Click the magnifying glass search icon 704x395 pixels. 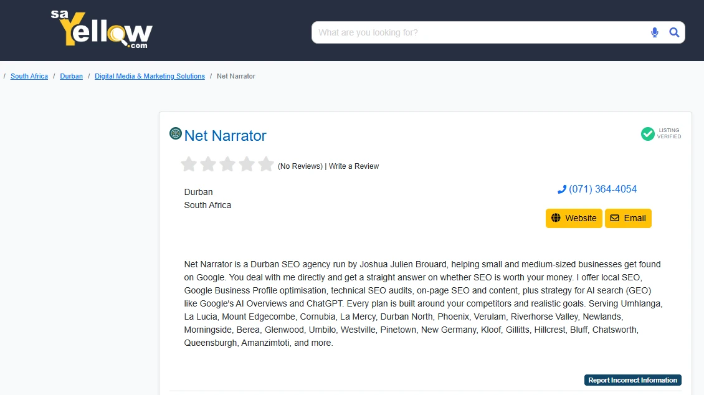pos(674,32)
